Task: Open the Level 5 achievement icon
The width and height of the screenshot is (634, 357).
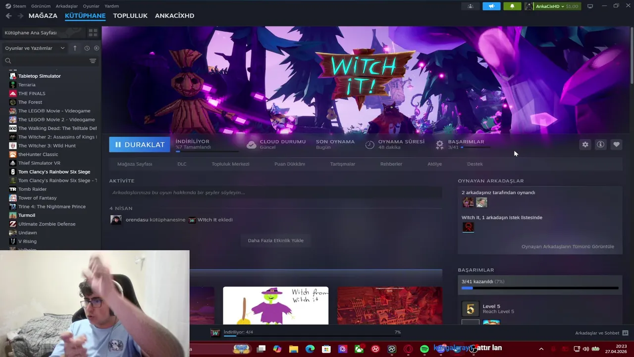Action: pyautogui.click(x=470, y=309)
